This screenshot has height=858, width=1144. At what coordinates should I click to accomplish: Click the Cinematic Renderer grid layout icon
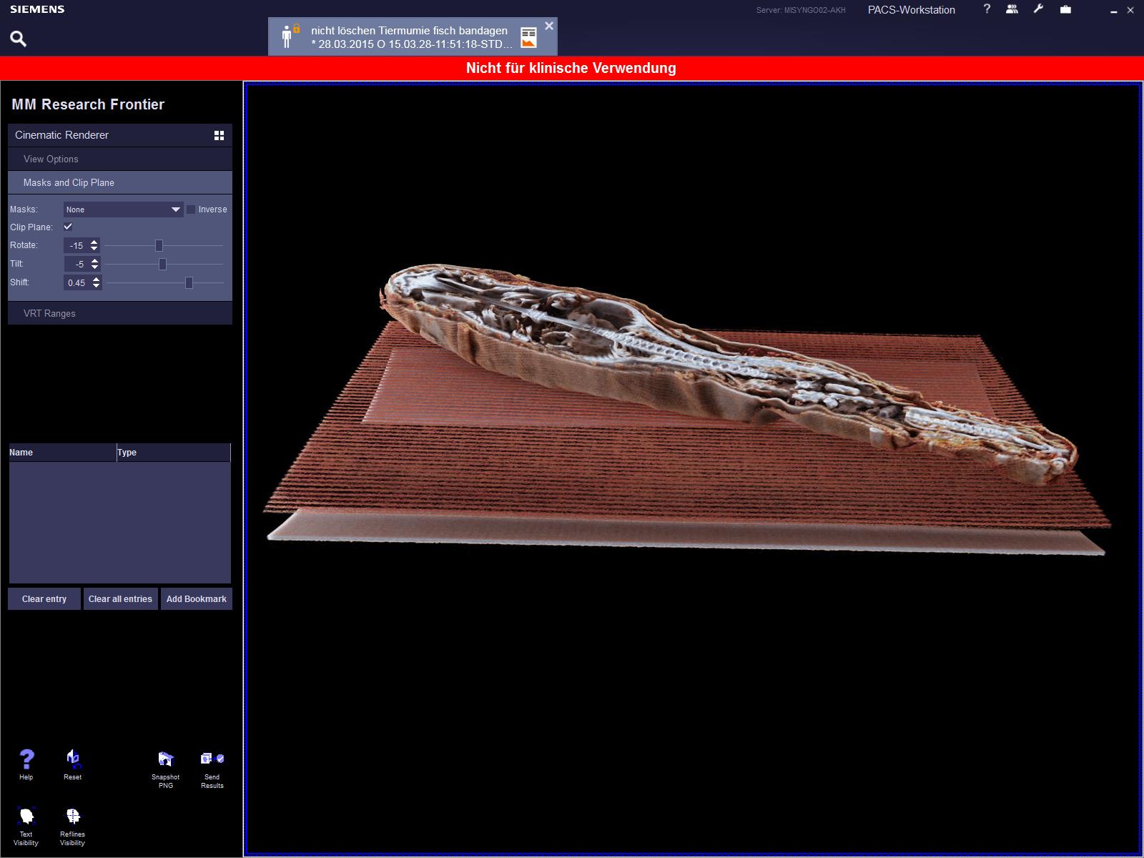click(220, 135)
